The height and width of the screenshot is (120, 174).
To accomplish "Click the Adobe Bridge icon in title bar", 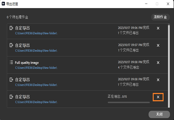I will pos(3,4).
